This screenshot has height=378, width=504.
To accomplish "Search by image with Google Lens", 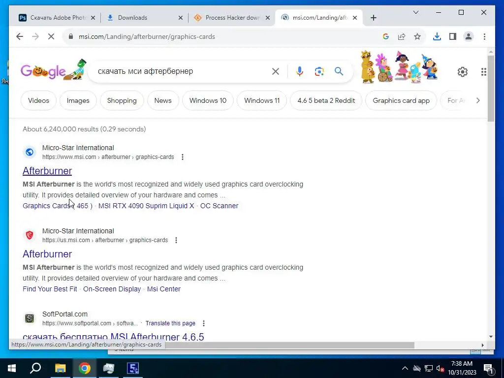I will point(319,71).
